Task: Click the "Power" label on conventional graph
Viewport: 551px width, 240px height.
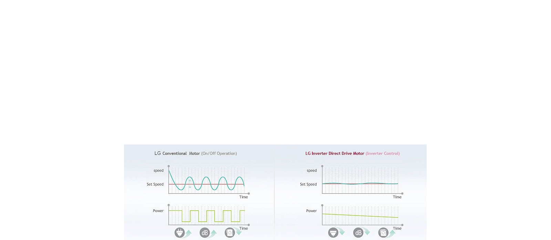Action: (158, 211)
